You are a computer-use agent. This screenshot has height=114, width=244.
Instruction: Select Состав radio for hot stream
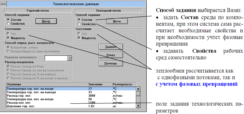(8, 20)
